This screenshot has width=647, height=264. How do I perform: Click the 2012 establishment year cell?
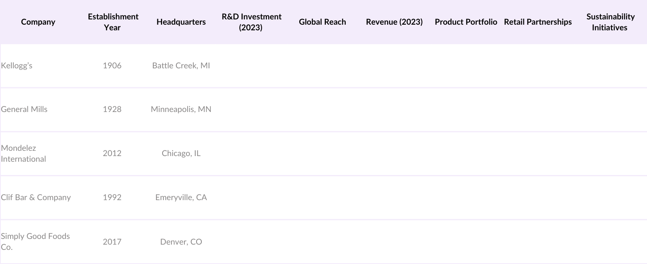click(x=112, y=153)
